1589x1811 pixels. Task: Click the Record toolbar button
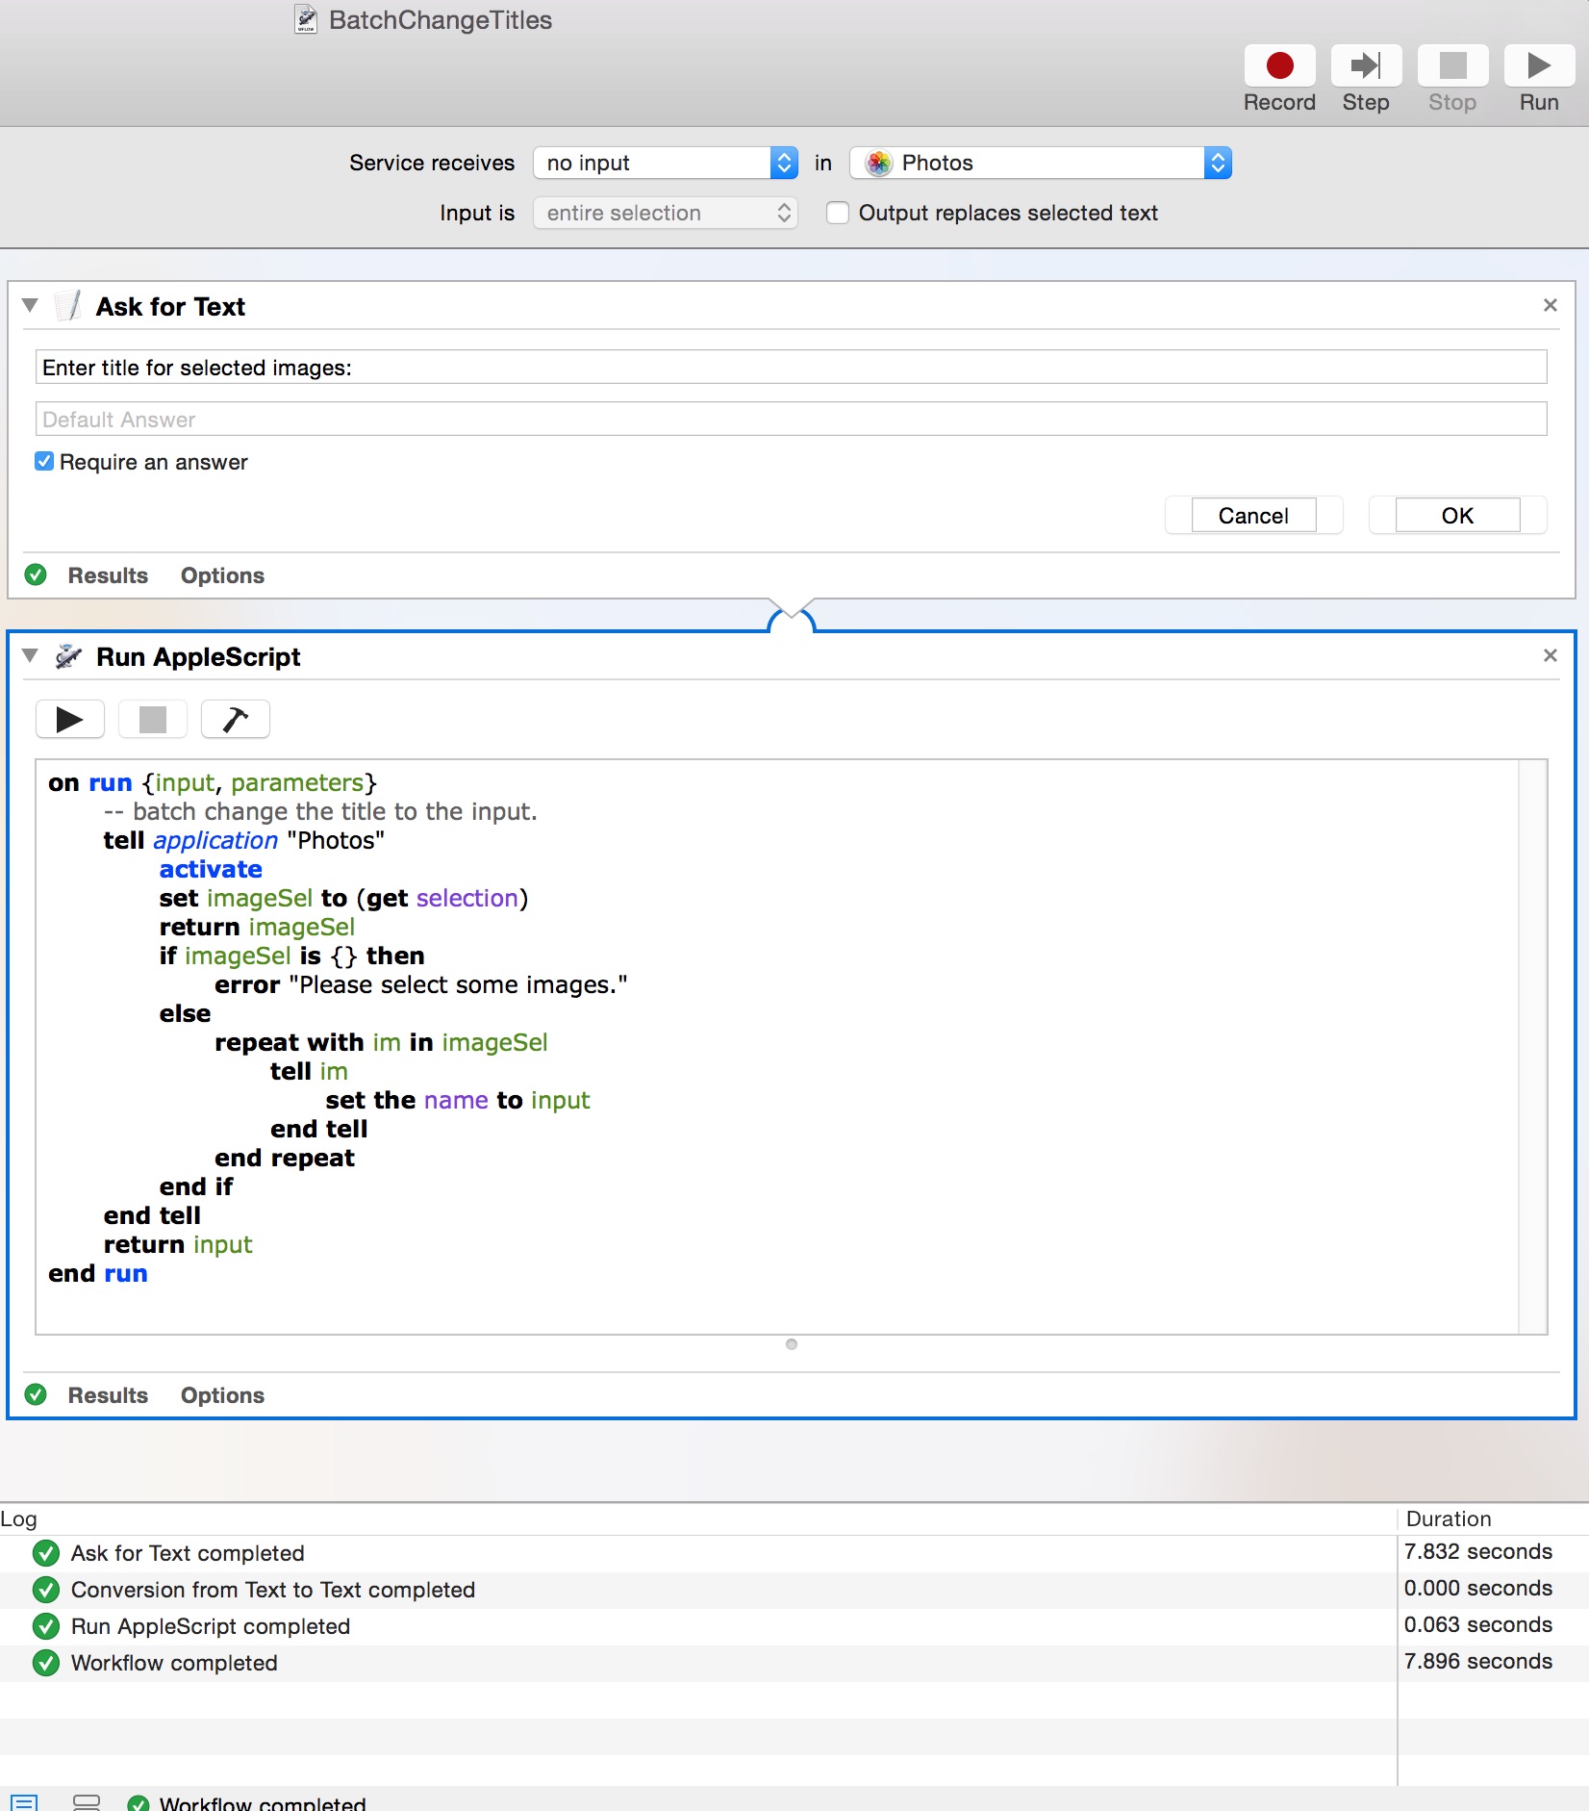(1279, 66)
